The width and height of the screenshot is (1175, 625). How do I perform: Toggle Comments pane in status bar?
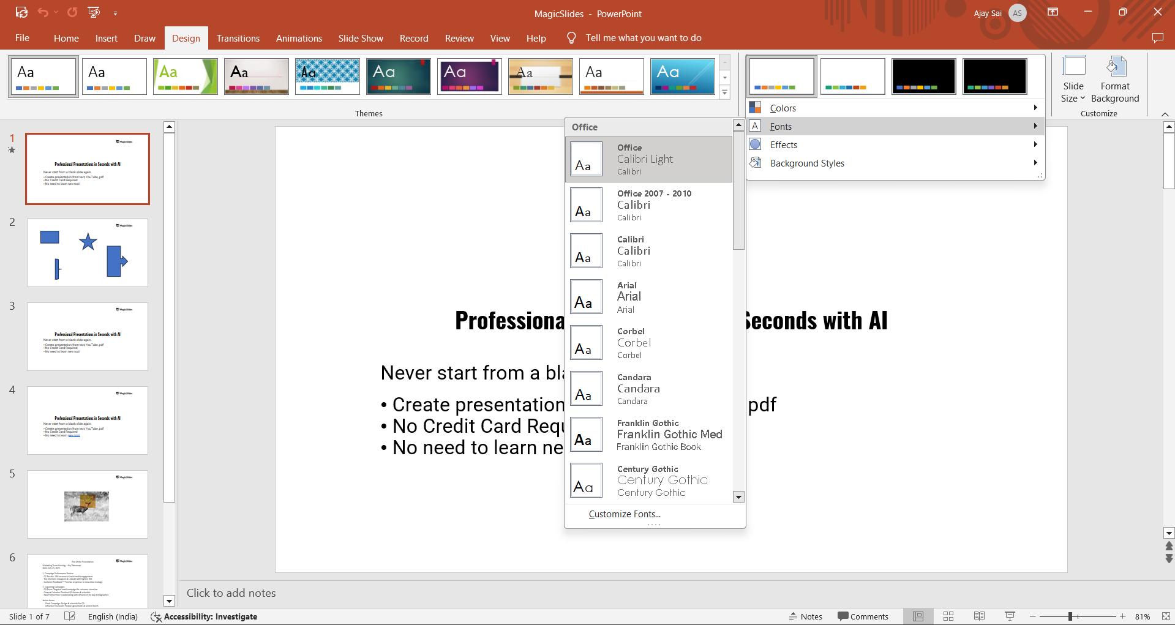point(863,616)
